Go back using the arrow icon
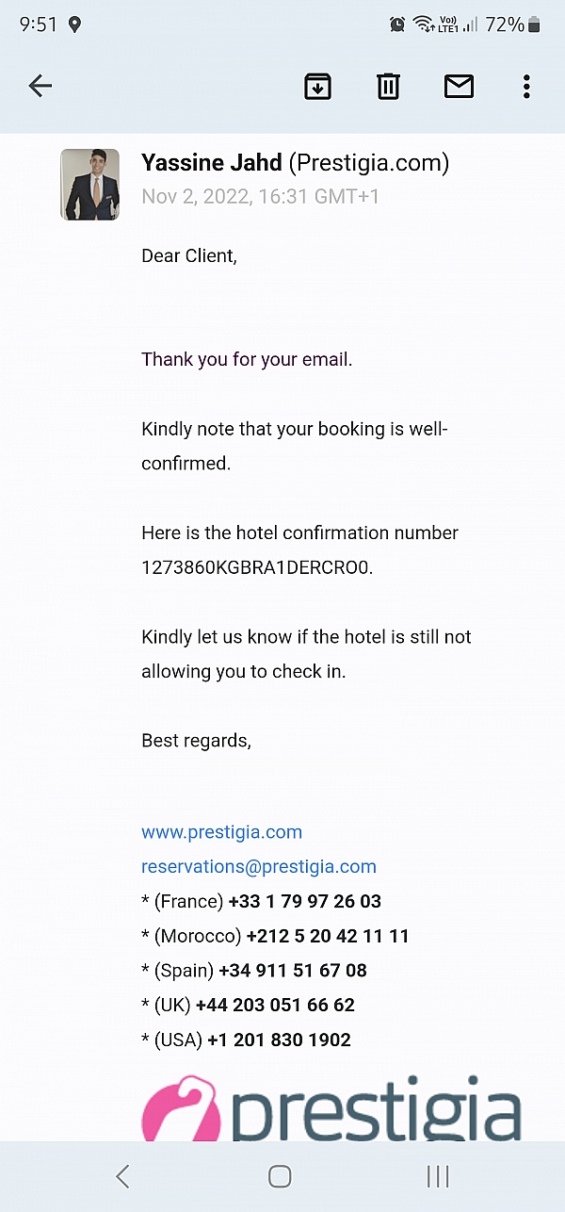Screen dimensions: 565x1212 [x=40, y=87]
